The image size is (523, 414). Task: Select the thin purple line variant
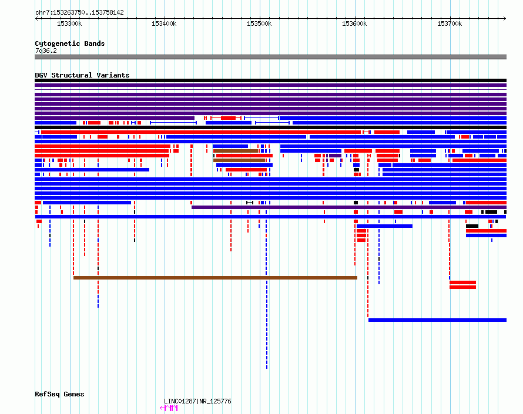[270, 90]
